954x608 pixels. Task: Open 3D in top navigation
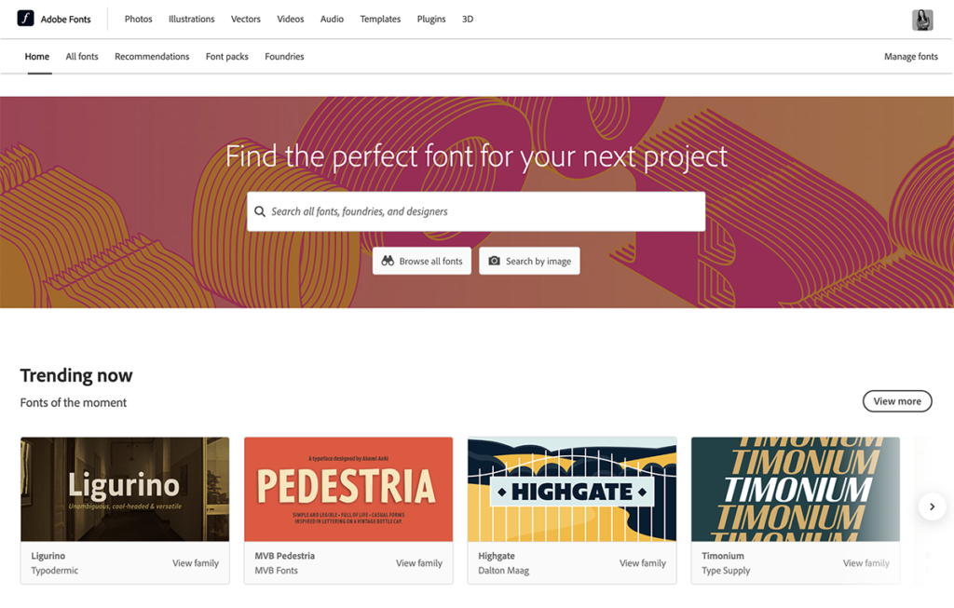468,19
